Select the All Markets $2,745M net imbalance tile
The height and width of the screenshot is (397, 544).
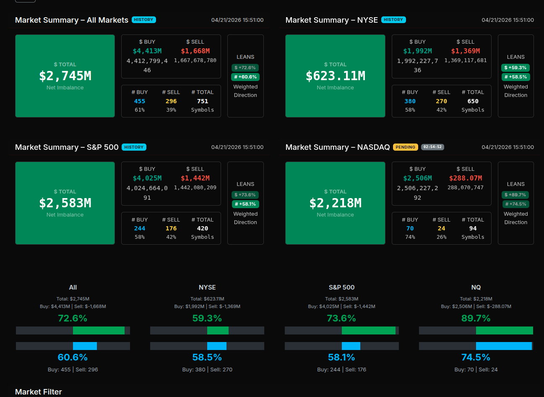tap(65, 76)
